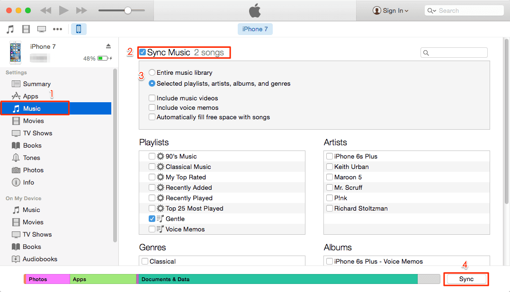Eject the iPhone 7 device
The width and height of the screenshot is (510, 292).
click(108, 46)
